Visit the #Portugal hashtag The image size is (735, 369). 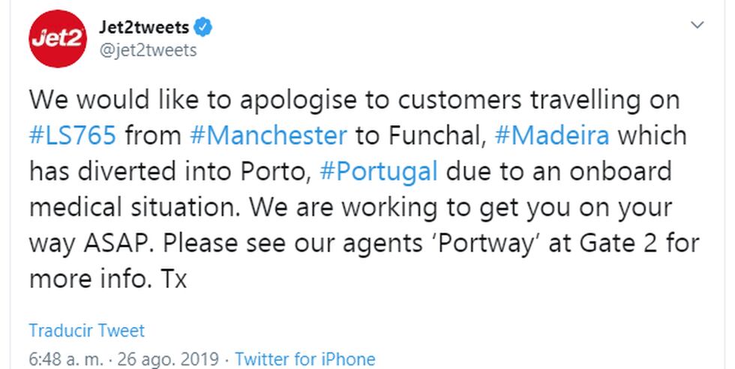(379, 171)
